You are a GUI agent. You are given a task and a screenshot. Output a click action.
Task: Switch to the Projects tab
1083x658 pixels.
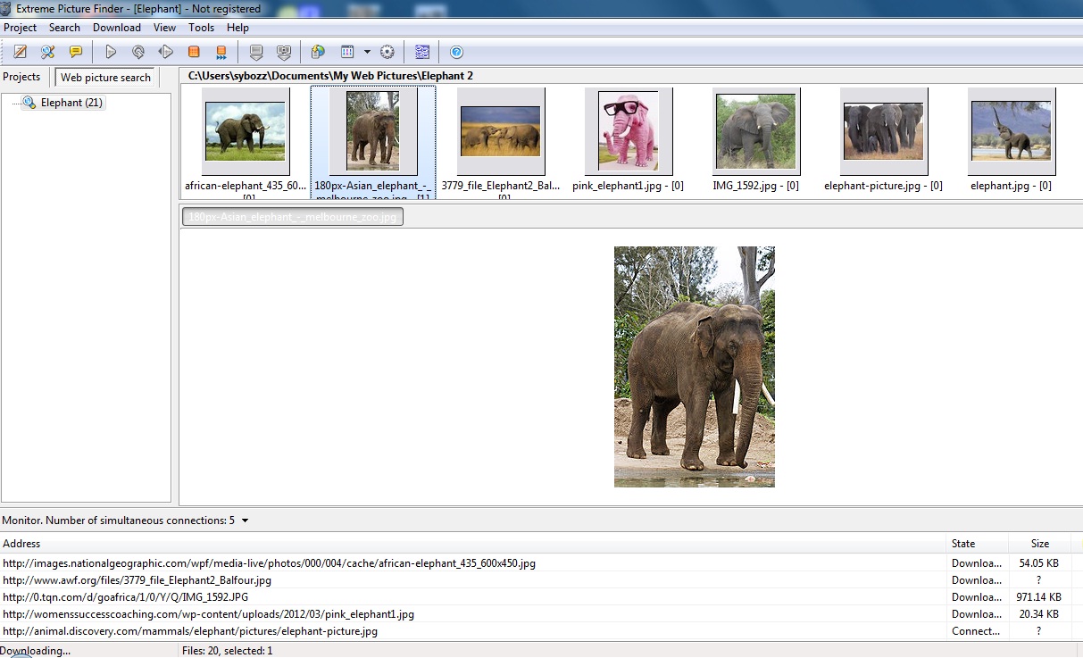[22, 77]
